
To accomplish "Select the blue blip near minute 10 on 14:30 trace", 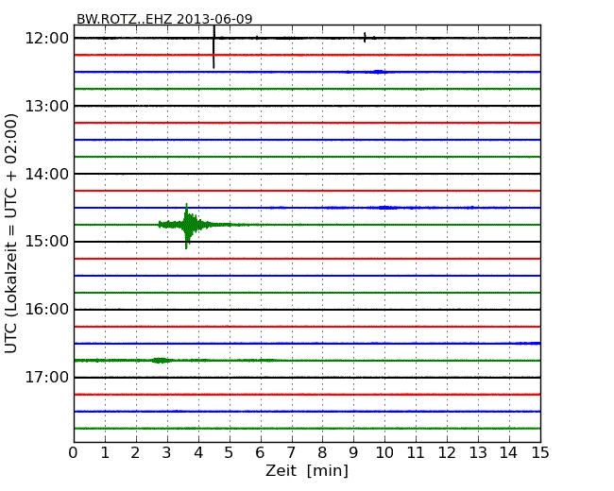I will coord(385,208).
